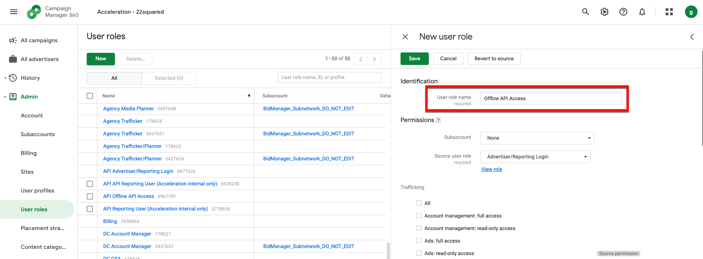Open the search magnifier icon
Screen dimensions: 703x259
[x=585, y=12]
